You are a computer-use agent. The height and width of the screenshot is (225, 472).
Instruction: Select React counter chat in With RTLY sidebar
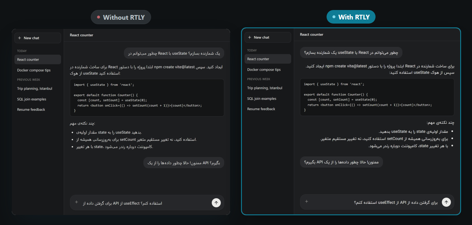268,59
